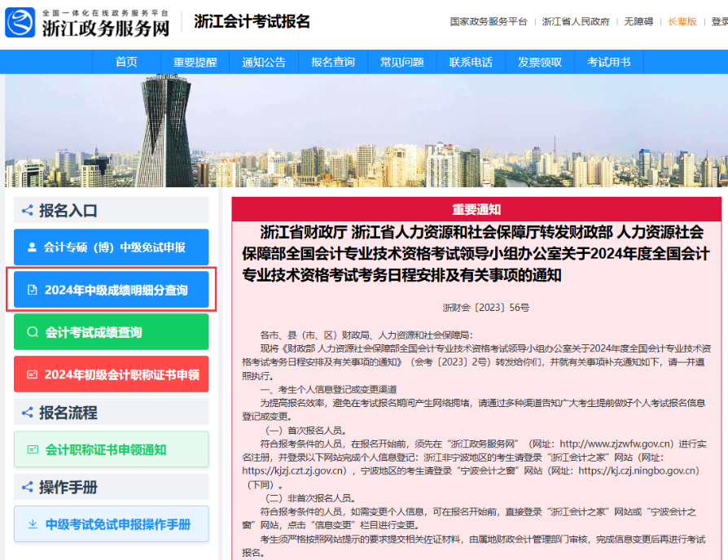The image size is (728, 560).
Task: Click the download icon on 中级考试免试申报操作手册
Action: pos(32,523)
